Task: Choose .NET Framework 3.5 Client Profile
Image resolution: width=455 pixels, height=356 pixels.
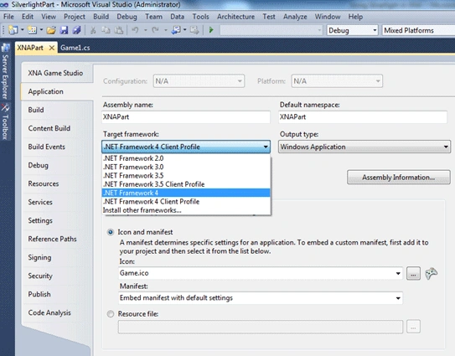Action: click(x=186, y=184)
